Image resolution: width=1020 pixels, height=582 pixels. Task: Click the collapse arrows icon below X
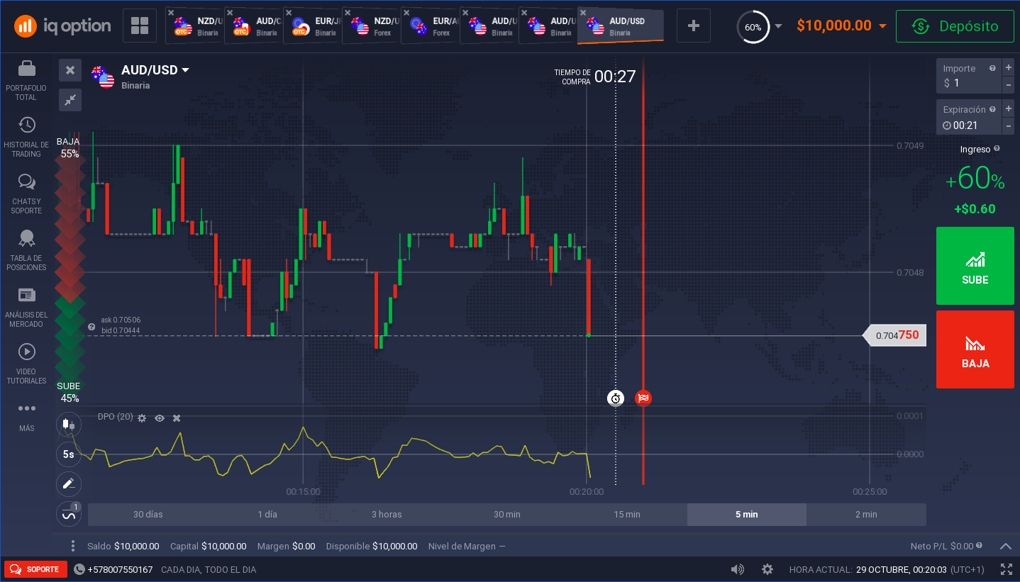click(70, 100)
